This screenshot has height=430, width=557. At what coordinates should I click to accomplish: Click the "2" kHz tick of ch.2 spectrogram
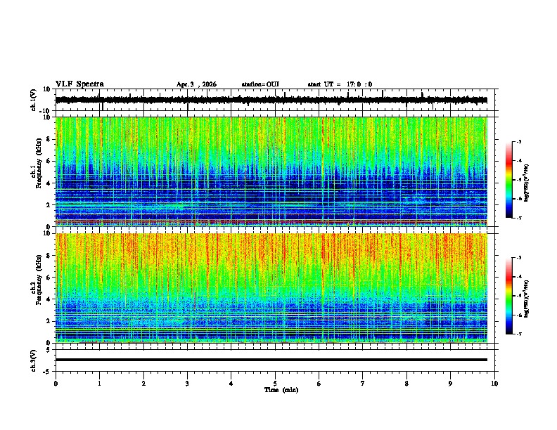pos(49,321)
